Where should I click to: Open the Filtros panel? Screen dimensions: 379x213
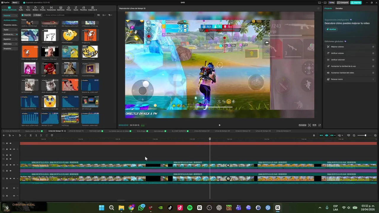pyautogui.click(x=69, y=8)
